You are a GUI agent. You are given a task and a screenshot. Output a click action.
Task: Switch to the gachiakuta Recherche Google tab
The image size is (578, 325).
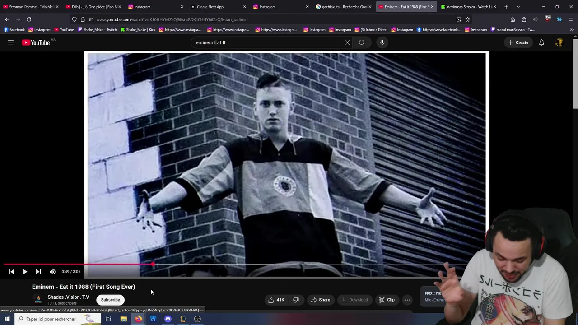tap(344, 7)
